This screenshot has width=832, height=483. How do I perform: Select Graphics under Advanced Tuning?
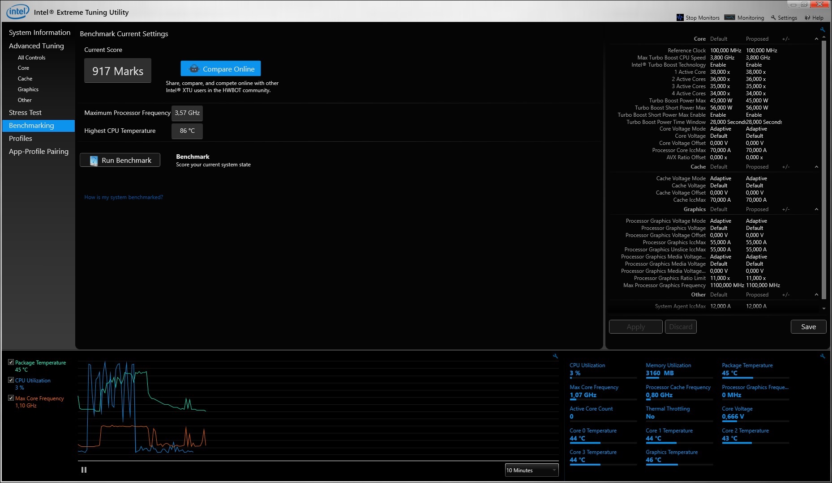28,89
